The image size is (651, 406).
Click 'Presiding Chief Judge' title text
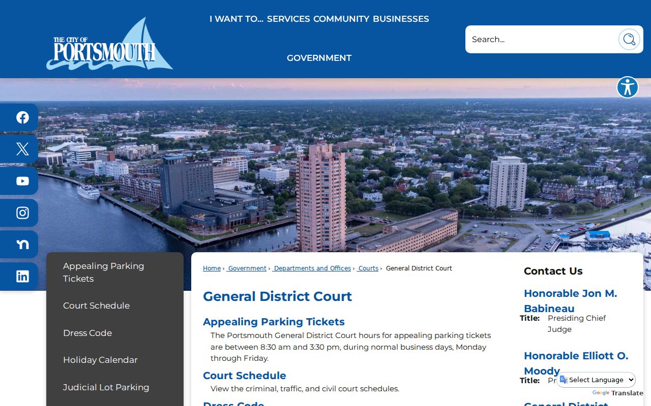(577, 324)
